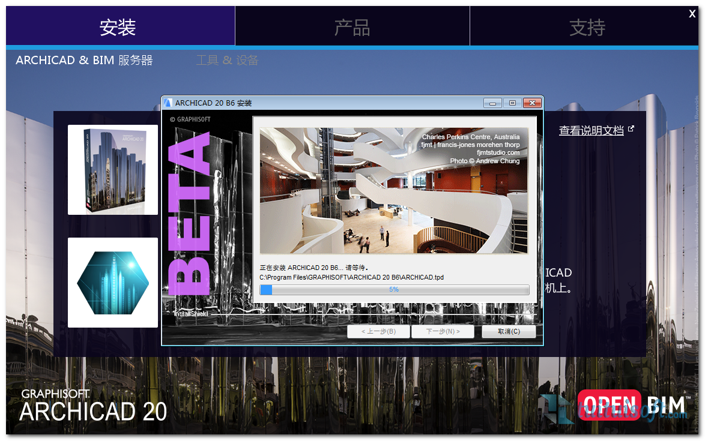
Task: Click the hexagon BIM Server thumbnail
Action: click(x=113, y=283)
